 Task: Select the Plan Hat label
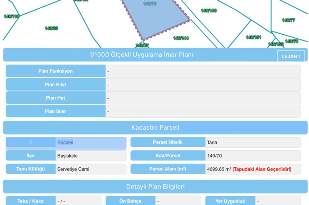(x=56, y=98)
